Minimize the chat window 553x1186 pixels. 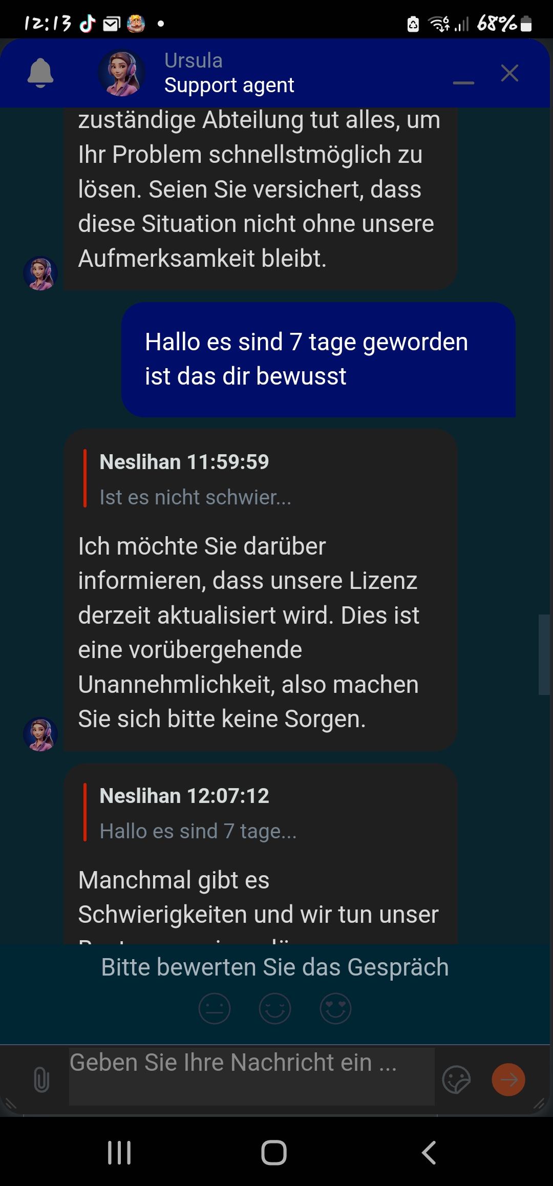pos(463,82)
